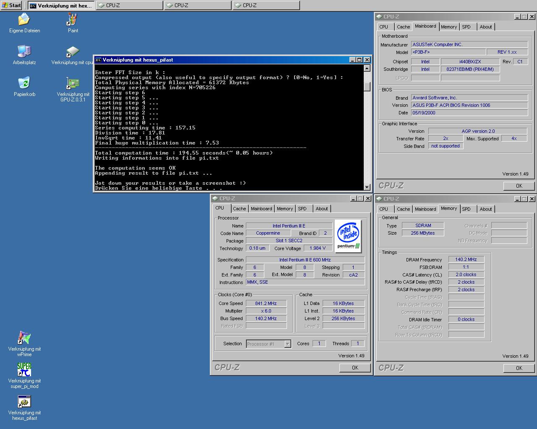This screenshot has width=537, height=429.
Task: Click the Manufacturer ASUSTeK Computer INC. field
Action: [469, 44]
